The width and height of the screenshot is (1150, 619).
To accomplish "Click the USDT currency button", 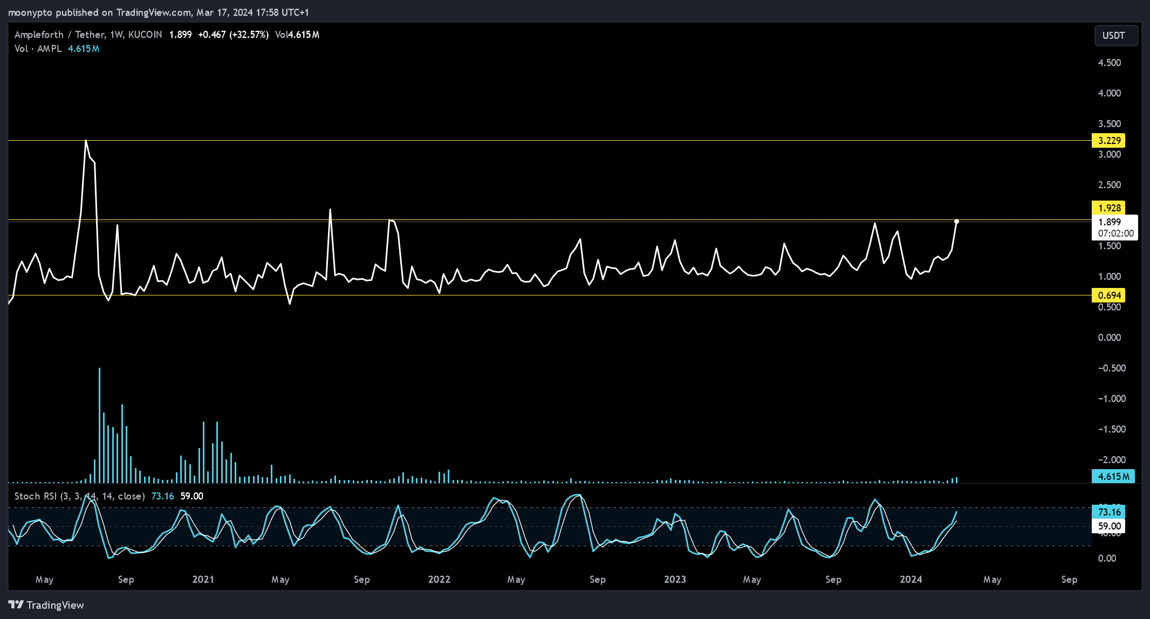I will (1116, 36).
